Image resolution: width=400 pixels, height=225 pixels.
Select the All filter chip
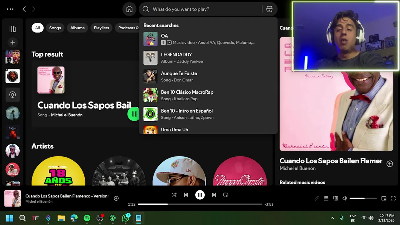(37, 28)
